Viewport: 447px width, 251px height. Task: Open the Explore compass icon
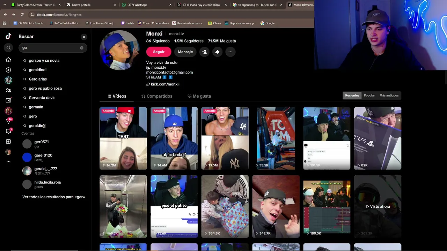click(x=8, y=70)
